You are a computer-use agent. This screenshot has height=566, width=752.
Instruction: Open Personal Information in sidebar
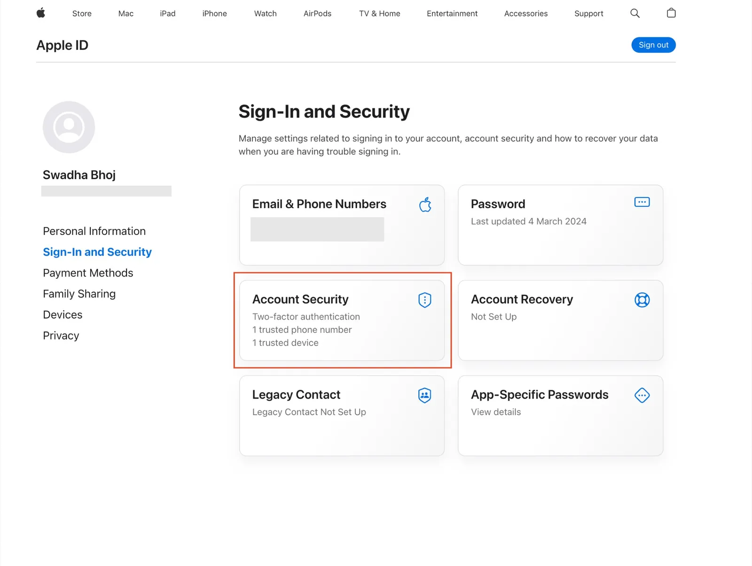click(94, 231)
